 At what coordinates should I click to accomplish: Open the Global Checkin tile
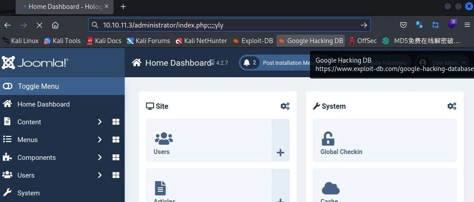[x=384, y=140]
